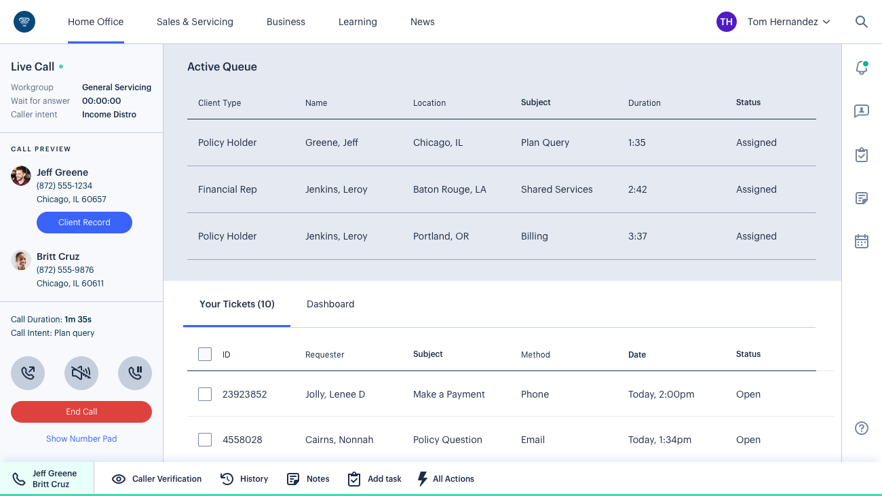Open the calendar icon in the right sidebar
This screenshot has width=882, height=496.
862,241
